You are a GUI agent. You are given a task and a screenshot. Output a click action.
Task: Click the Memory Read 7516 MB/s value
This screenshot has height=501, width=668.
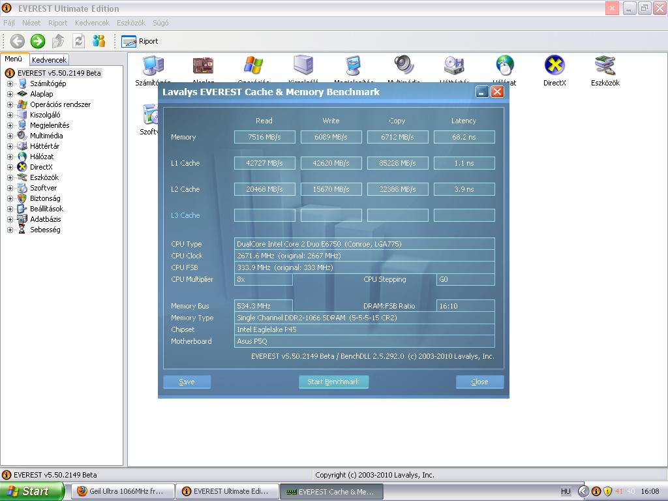(x=265, y=137)
